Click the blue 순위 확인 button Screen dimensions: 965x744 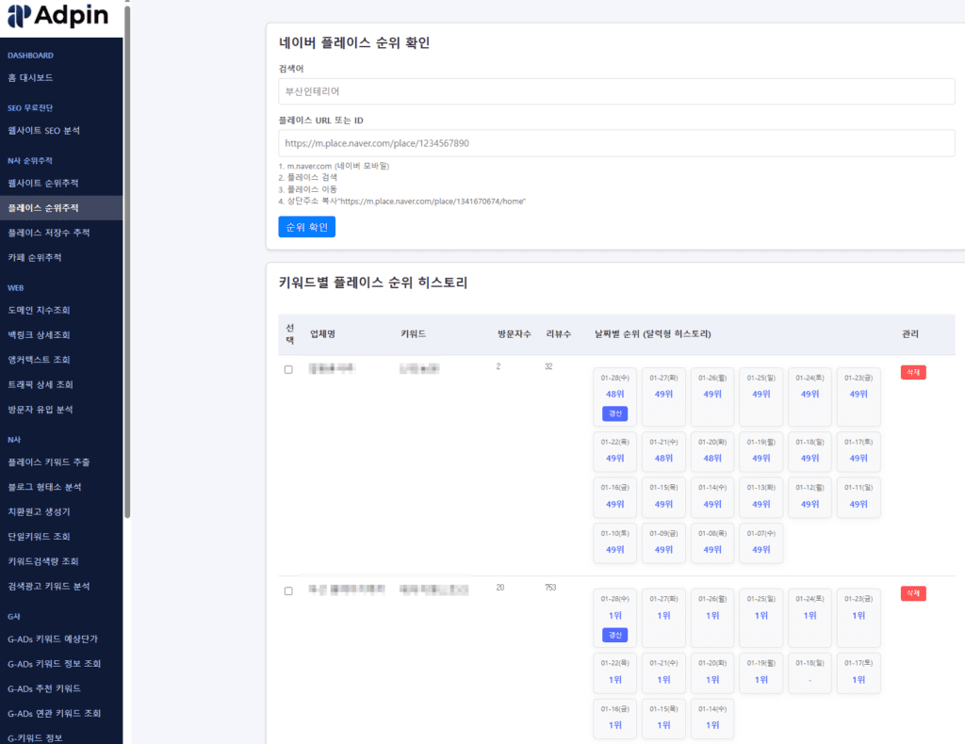click(x=306, y=227)
